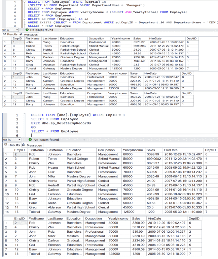
Task: Click the Messages tab icon below the CEO query
Action: [21, 34]
